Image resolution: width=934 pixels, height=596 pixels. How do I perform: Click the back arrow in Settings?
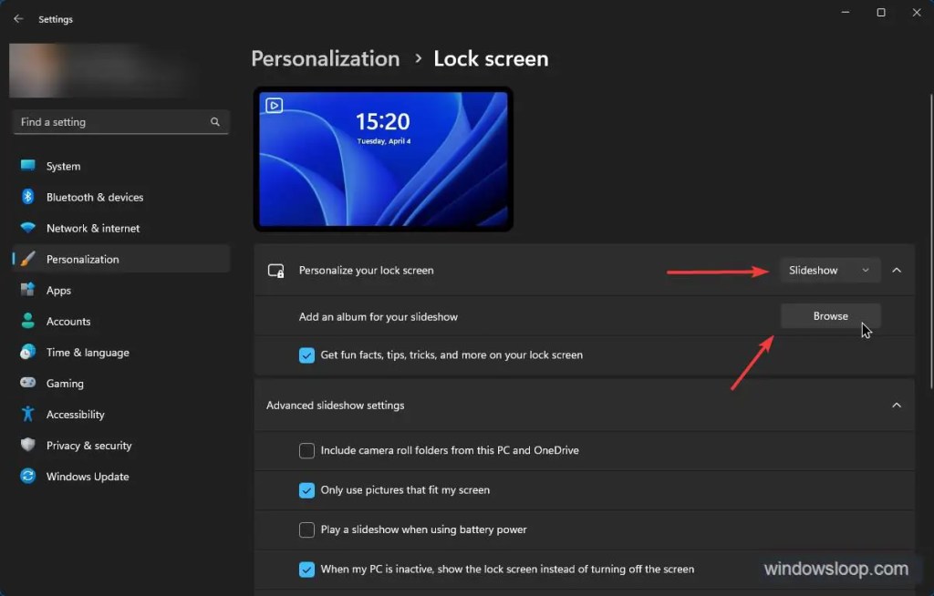18,19
